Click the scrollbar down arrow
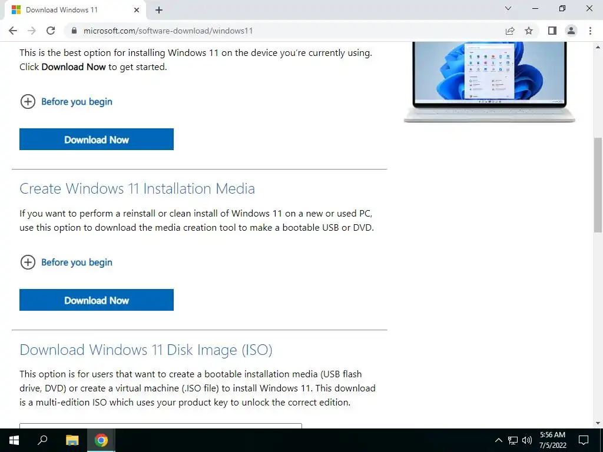Image resolution: width=603 pixels, height=452 pixels. tap(598, 423)
